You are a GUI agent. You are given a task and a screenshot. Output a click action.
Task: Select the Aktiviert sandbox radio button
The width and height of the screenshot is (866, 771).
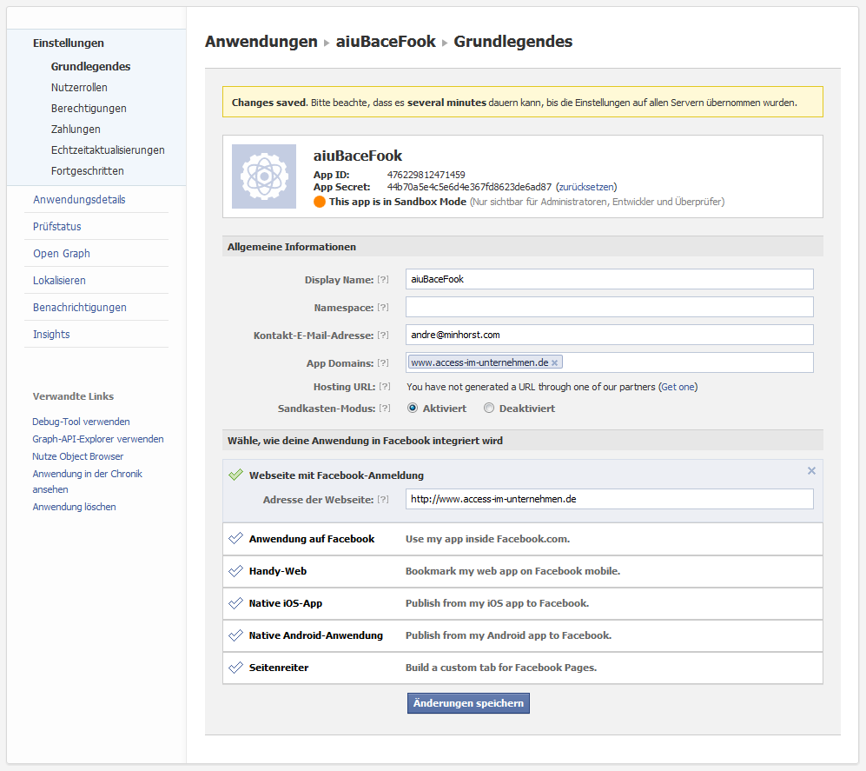coord(413,408)
